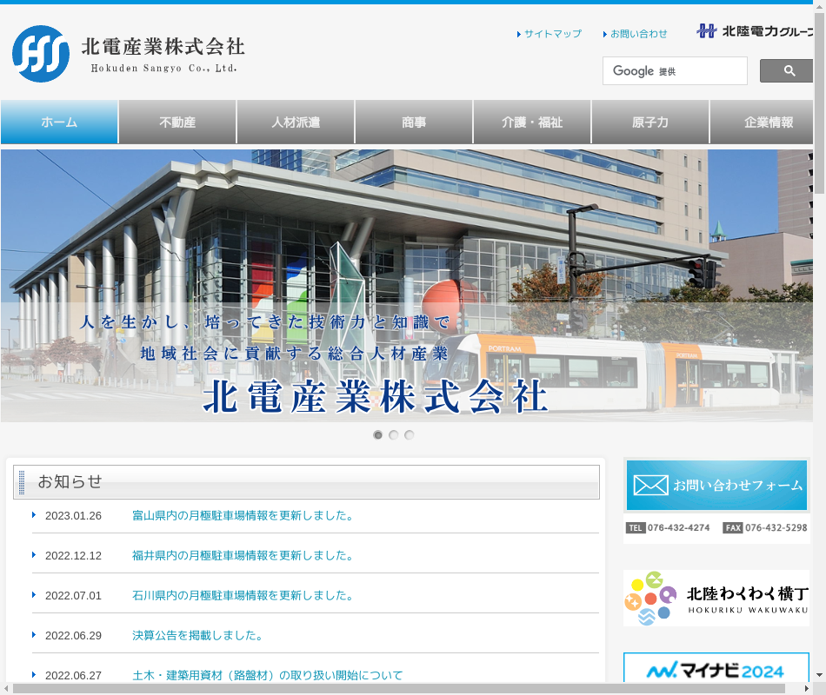The height and width of the screenshot is (695, 826).
Task: Click the magnifier search button
Action: pos(788,71)
